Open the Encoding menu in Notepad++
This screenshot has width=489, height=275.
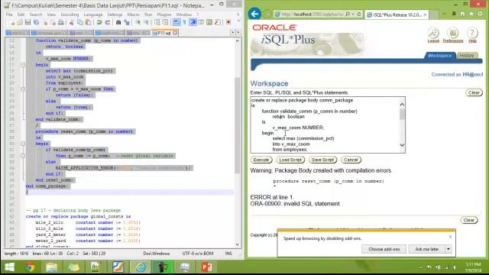(x=70, y=15)
